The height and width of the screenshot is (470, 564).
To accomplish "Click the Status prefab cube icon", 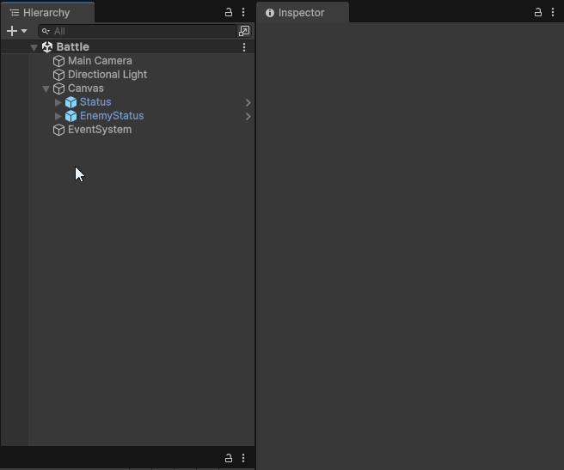I will point(70,102).
